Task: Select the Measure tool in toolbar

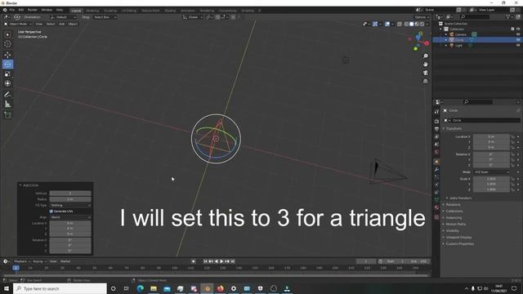Action: coord(7,105)
